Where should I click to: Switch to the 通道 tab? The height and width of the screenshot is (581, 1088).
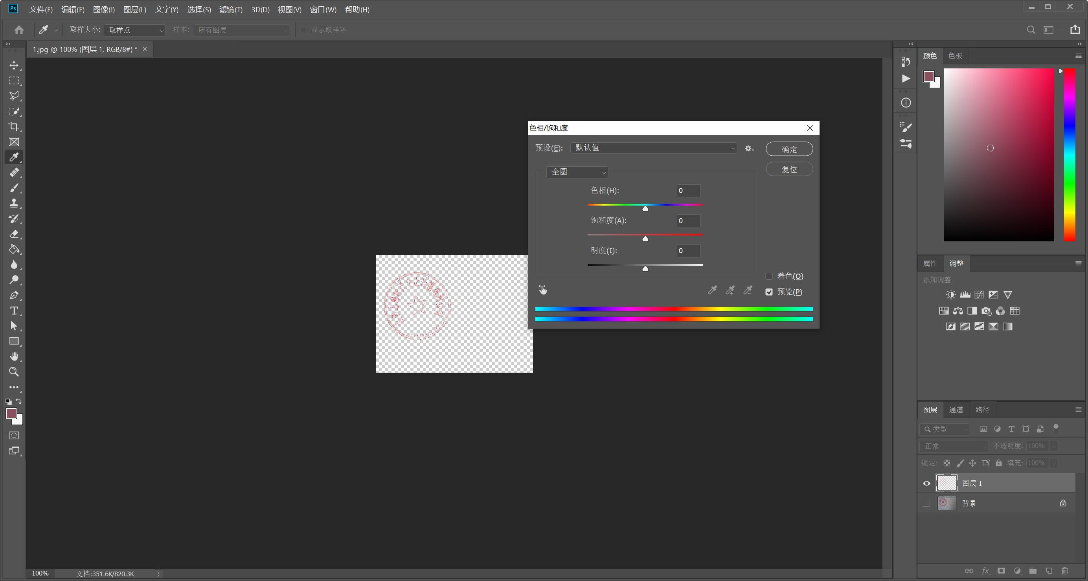point(956,410)
